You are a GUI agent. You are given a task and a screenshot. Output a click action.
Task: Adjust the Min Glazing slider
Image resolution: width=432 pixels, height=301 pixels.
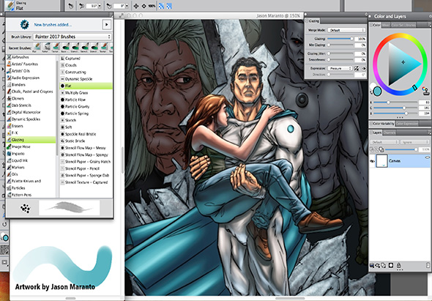tap(340, 45)
